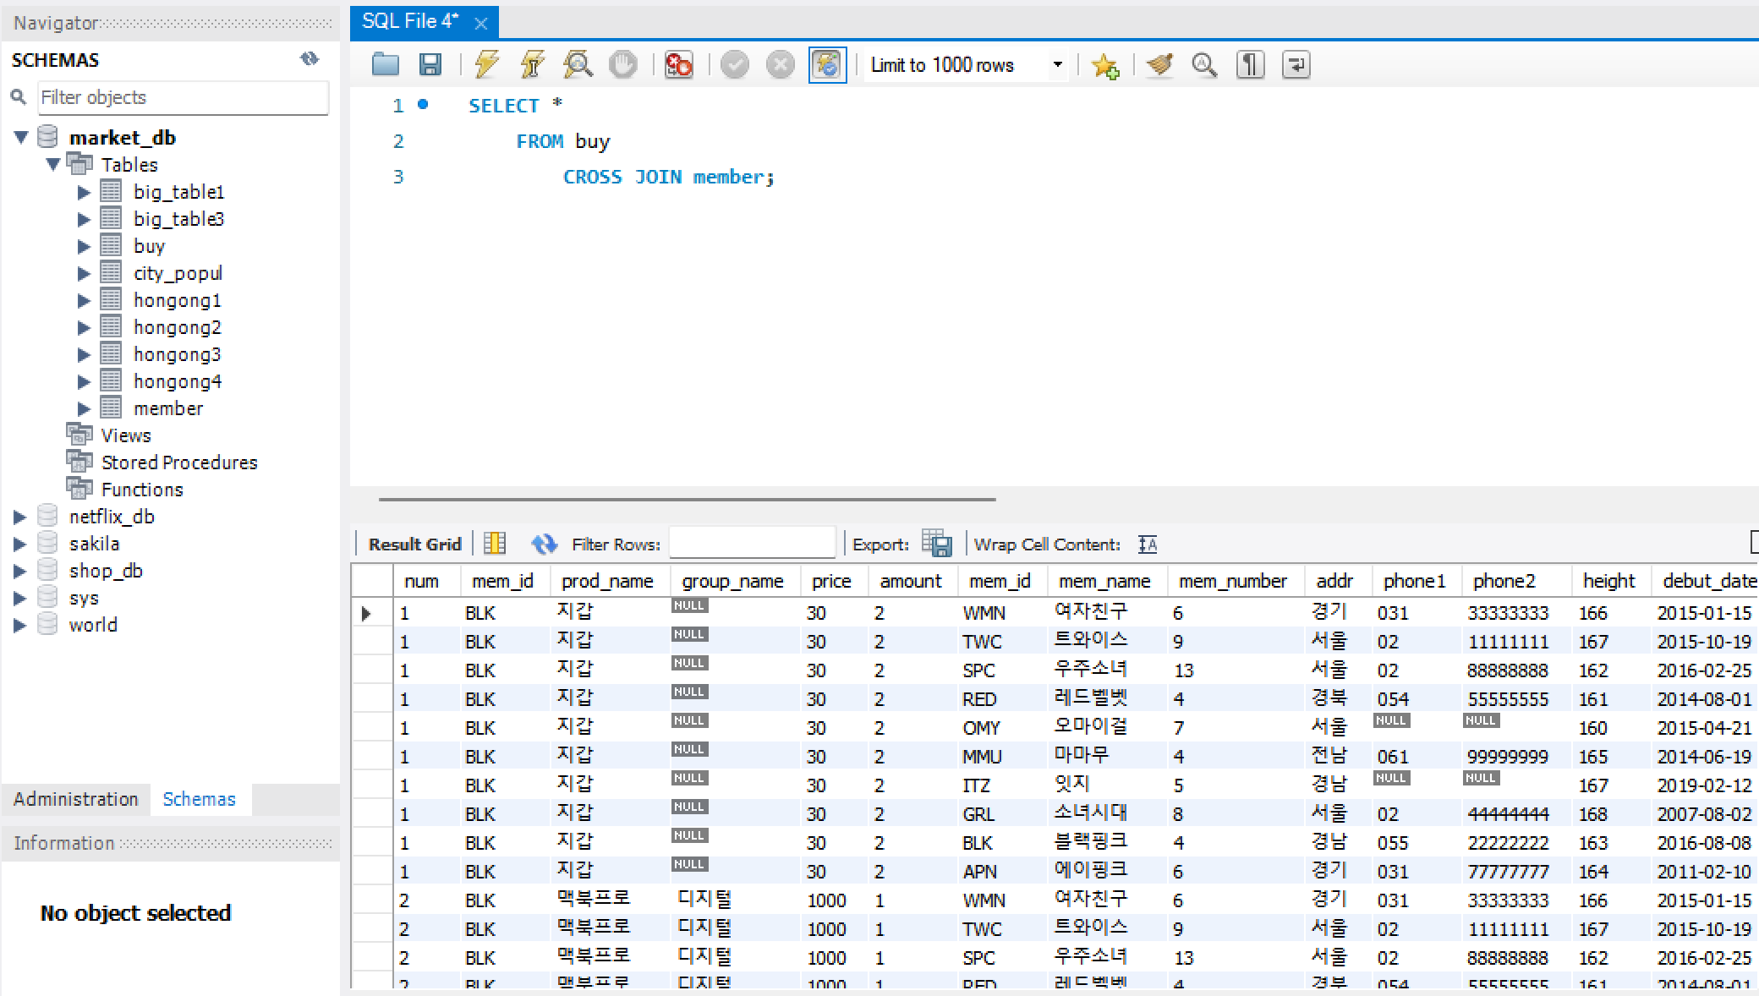This screenshot has height=996, width=1759.
Task: Select the SQL File 4 tab
Action: click(x=410, y=22)
